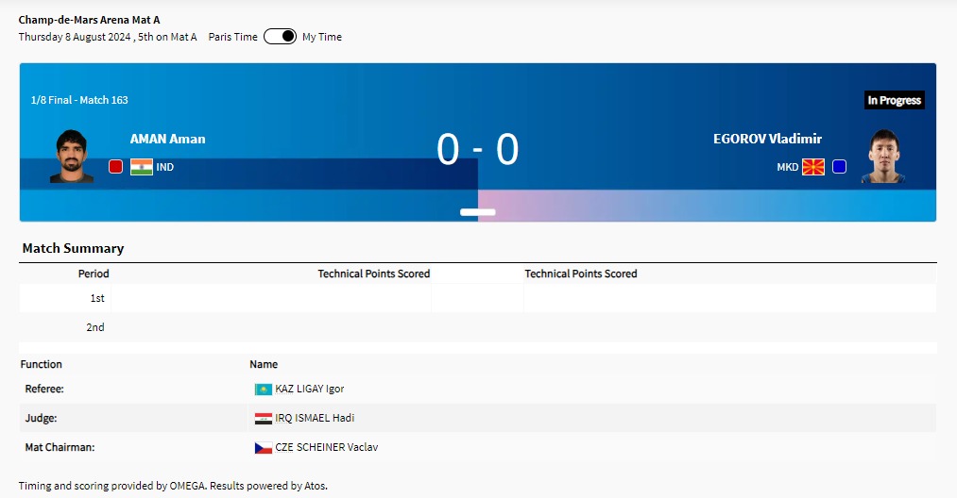This screenshot has height=498, width=957.
Task: Click the Iraq flag beside the judge
Action: click(x=263, y=418)
